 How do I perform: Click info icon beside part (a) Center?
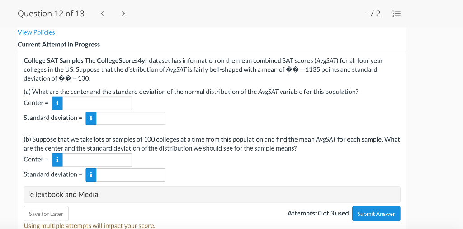click(57, 103)
